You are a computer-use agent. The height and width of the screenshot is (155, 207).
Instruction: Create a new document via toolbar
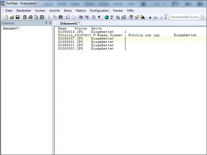6,17
